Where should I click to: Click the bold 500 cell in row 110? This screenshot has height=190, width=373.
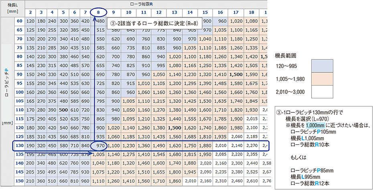coord(62,110)
